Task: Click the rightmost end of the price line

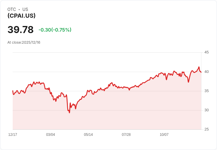Action: [201, 72]
